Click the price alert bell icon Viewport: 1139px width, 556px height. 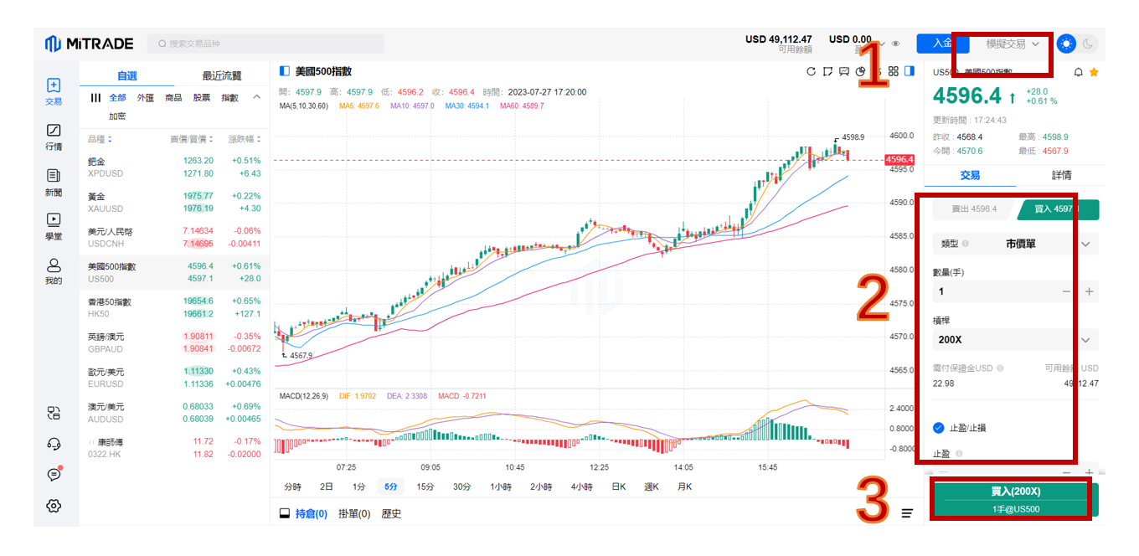point(1078,73)
